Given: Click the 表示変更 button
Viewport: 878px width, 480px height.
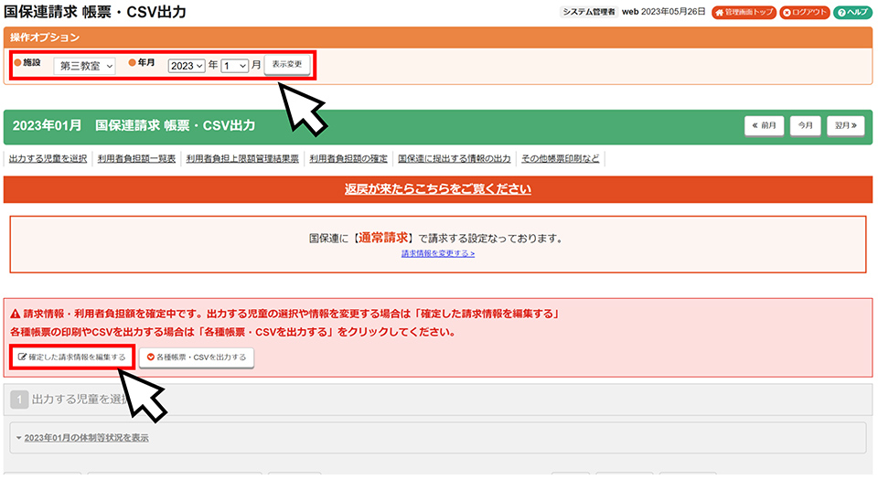Looking at the screenshot, I should coord(286,64).
